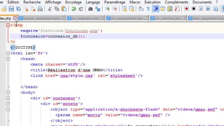Open the ? help menu
This screenshot has height=126, width=224.
[x=217, y=2]
